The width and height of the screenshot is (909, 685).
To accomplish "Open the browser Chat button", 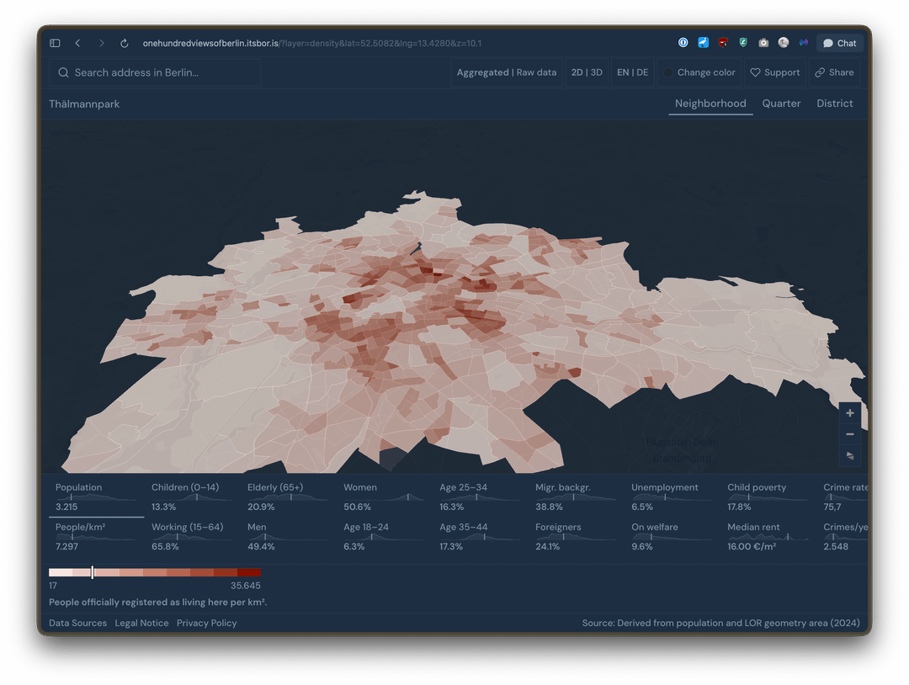I will (839, 43).
